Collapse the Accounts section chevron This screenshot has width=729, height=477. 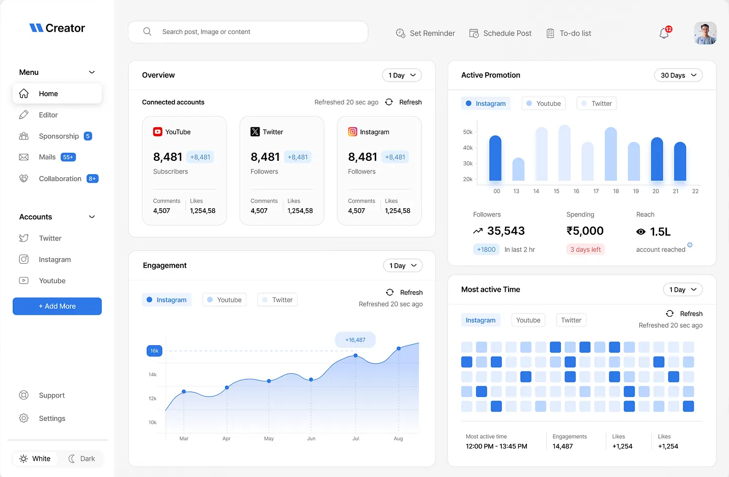point(92,217)
